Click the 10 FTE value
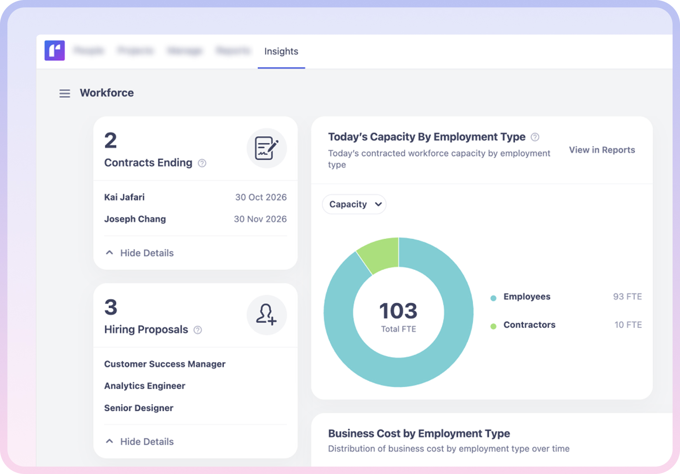The width and height of the screenshot is (680, 474). (628, 325)
